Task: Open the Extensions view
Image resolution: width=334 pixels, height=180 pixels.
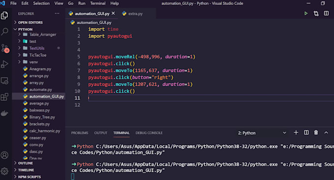Action: [x=4, y=97]
